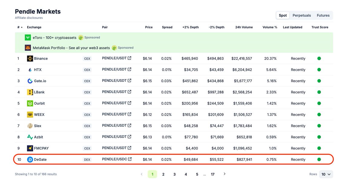Click the next page chevron arrow
The image size is (363, 185).
tap(224, 174)
